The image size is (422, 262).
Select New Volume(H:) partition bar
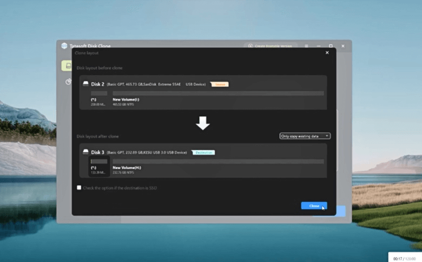218,162
